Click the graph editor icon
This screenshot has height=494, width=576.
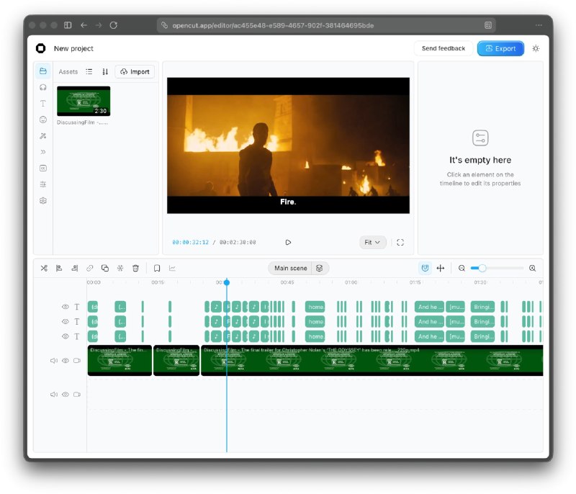[172, 268]
